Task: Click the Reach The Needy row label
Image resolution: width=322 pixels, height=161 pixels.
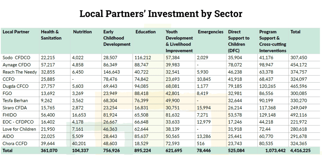Action: pos(20,72)
